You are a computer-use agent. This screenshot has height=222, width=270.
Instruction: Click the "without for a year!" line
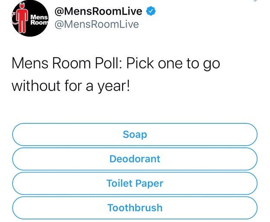click(x=70, y=84)
